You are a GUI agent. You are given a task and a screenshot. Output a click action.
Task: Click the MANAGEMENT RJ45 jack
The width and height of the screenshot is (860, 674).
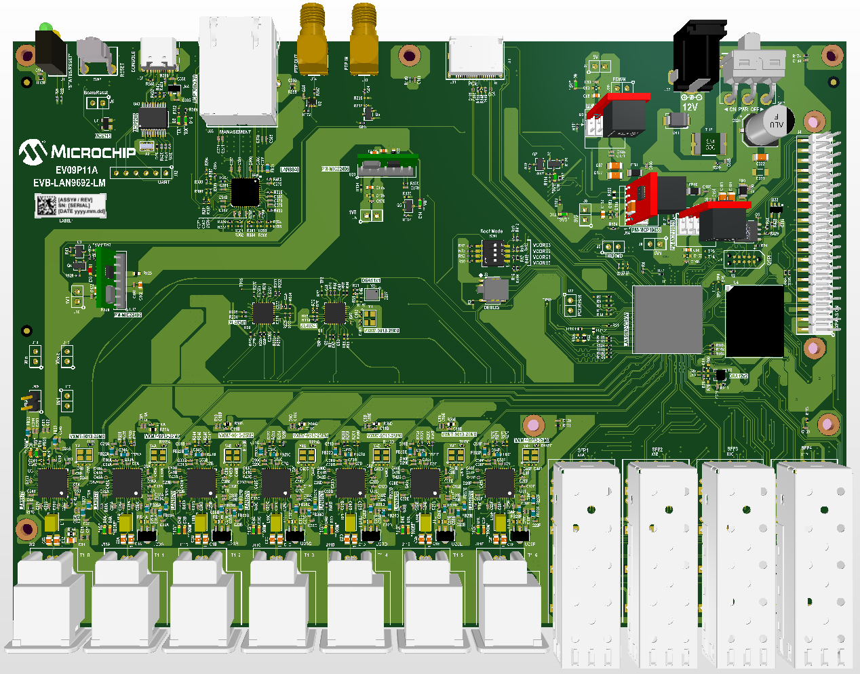coord(237,68)
